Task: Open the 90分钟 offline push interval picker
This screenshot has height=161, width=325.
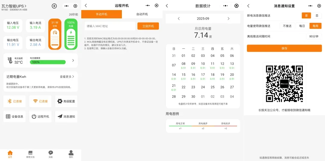Action: click(314, 36)
